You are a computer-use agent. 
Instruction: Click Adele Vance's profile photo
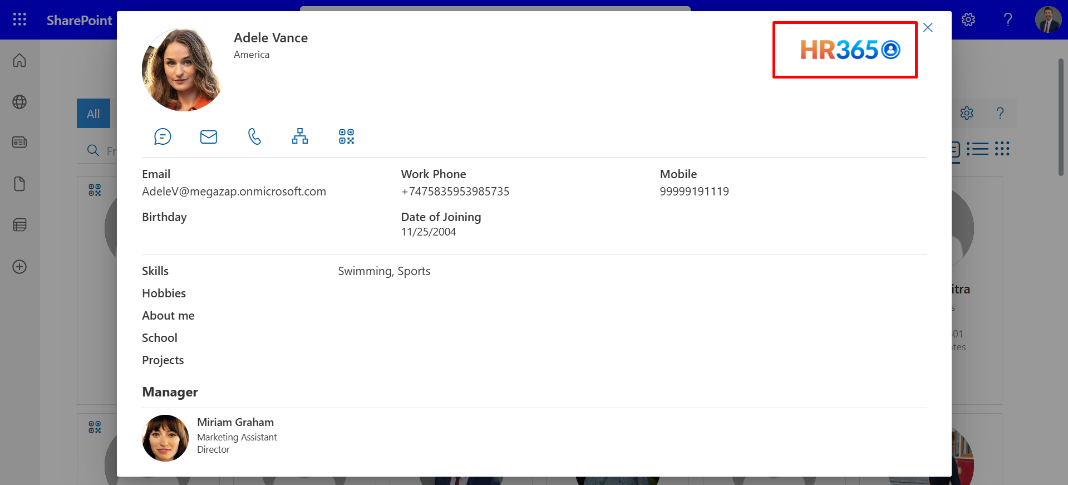point(183,70)
